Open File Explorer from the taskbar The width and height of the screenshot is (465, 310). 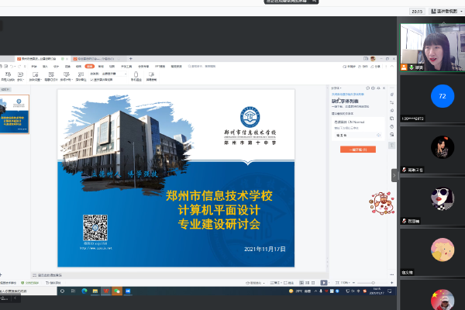95,291
